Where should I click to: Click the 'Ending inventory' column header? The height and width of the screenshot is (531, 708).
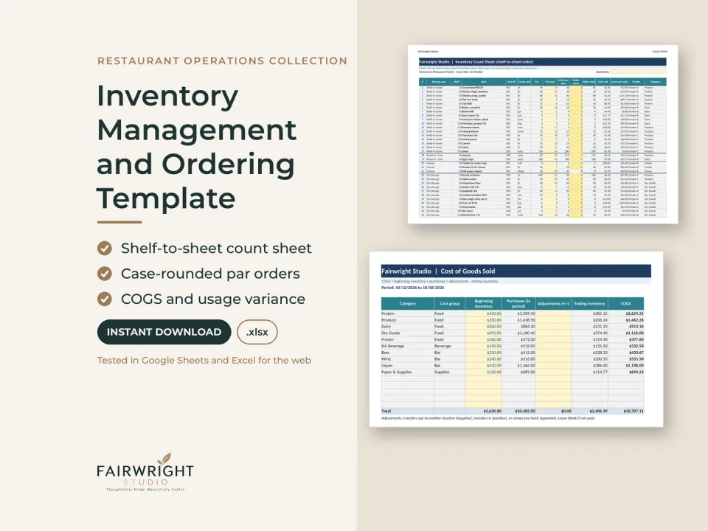(x=589, y=303)
